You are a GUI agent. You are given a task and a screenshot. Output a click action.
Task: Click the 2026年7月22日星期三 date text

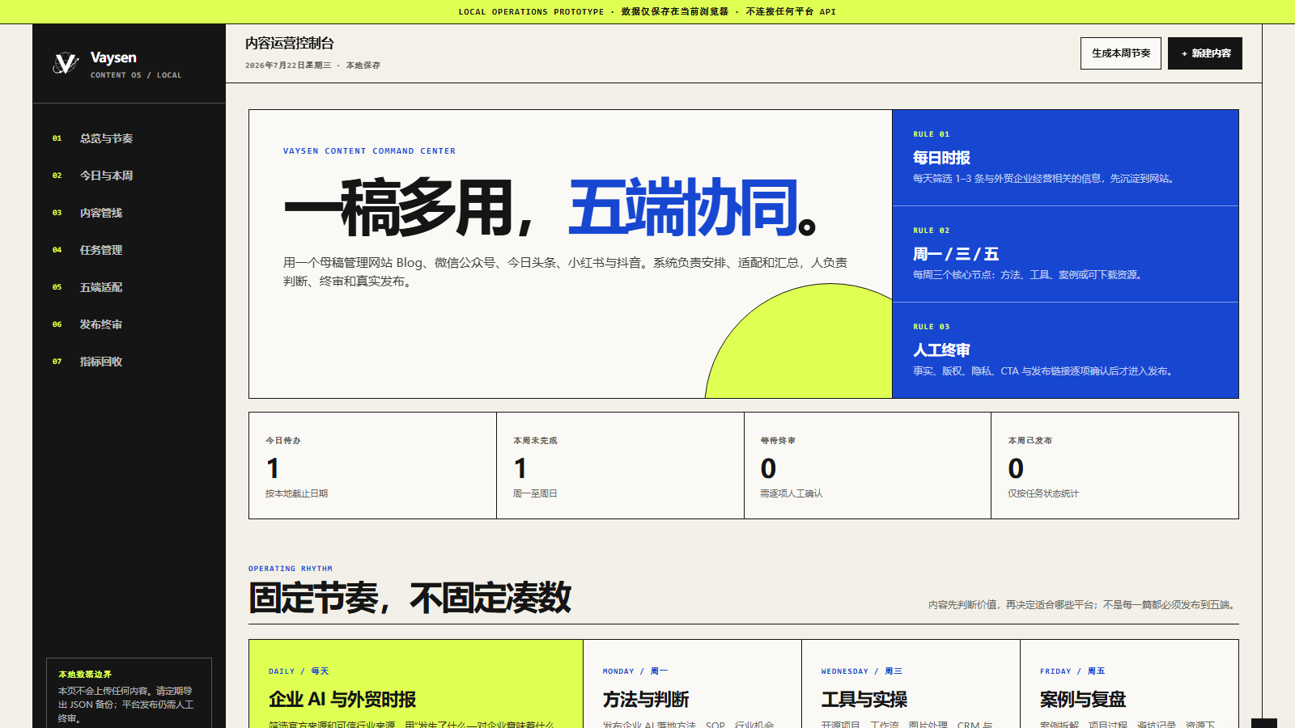point(288,66)
